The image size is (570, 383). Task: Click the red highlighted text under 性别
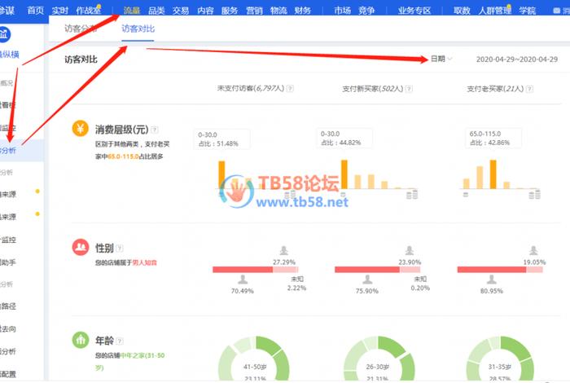(x=144, y=262)
